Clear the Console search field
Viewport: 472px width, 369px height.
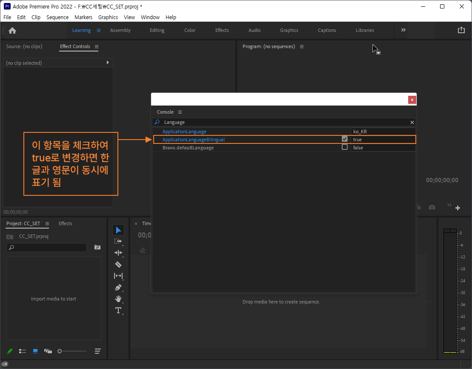[x=412, y=122]
